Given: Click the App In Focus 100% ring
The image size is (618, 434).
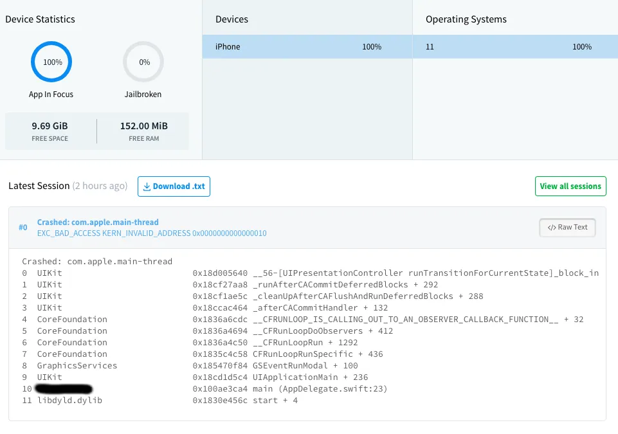Looking at the screenshot, I should pyautogui.click(x=51, y=62).
